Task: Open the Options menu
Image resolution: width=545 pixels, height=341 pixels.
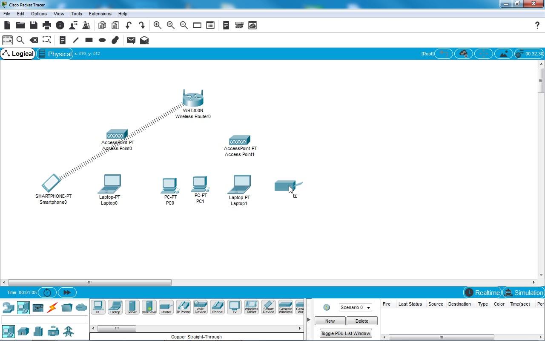Action: pos(39,14)
